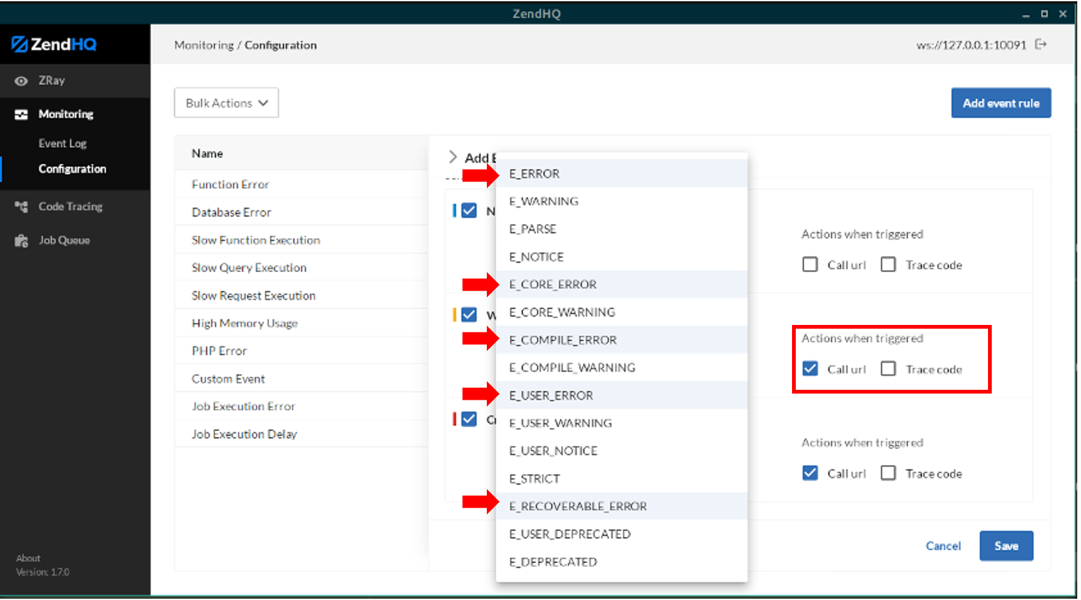Image resolution: width=1081 pixels, height=600 pixels.
Task: Open Code Tracing section
Action: pyautogui.click(x=75, y=207)
